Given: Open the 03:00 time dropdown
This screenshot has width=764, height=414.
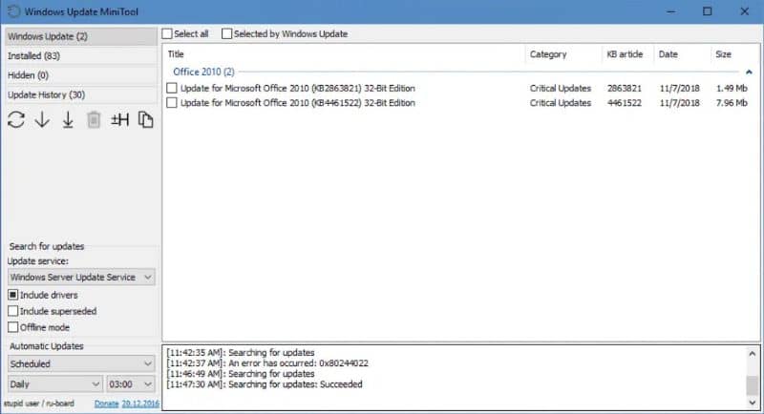Looking at the screenshot, I should click(x=131, y=384).
